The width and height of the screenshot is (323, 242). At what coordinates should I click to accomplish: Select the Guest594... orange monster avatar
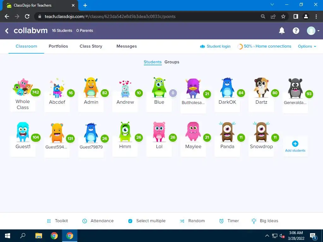pyautogui.click(x=57, y=133)
